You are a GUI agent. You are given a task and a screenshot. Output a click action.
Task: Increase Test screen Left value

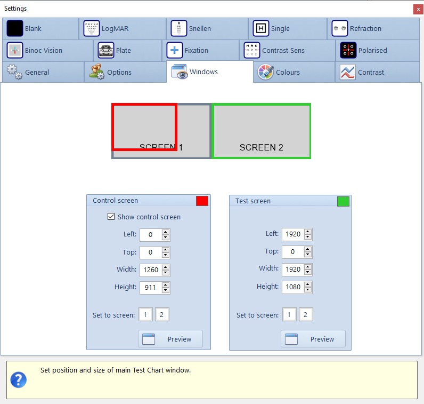tap(308, 231)
